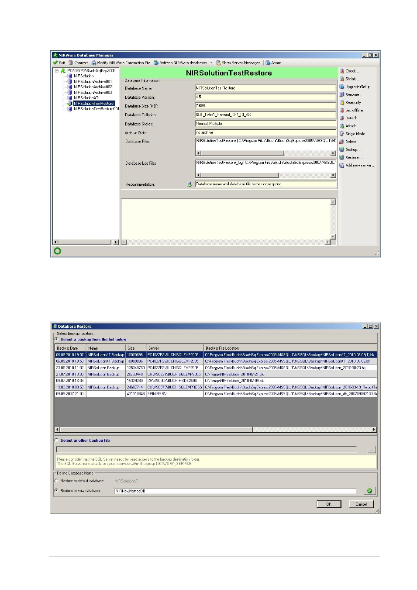Image resolution: width=417 pixels, height=590 pixels.
Task: Click the About toolbar label
Action: 276,63
